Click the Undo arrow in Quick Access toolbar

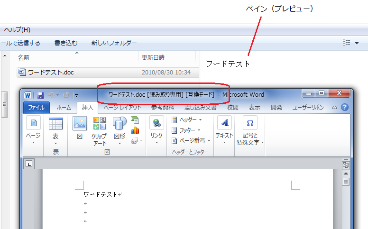coord(51,95)
